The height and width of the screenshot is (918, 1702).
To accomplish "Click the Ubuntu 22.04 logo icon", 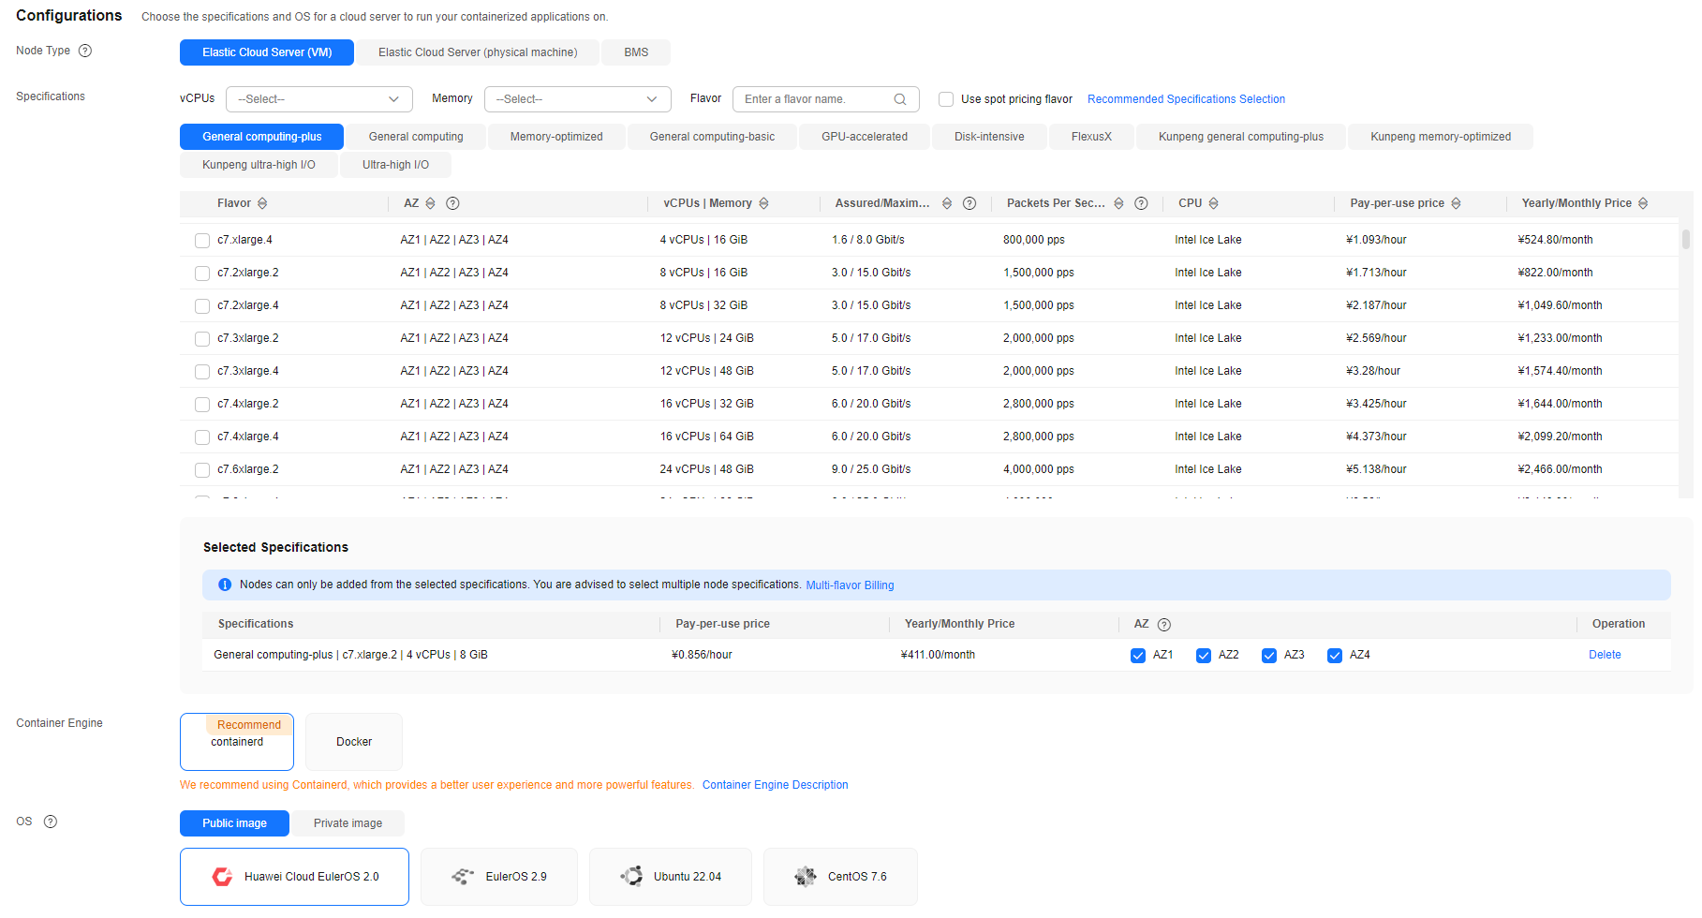I will (x=631, y=877).
